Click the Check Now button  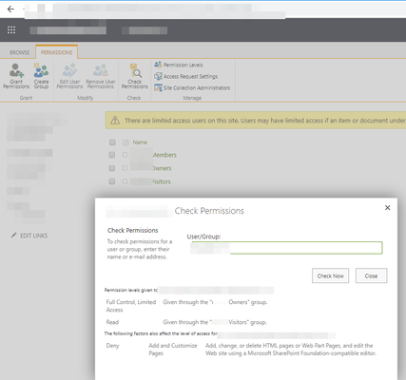click(x=330, y=275)
